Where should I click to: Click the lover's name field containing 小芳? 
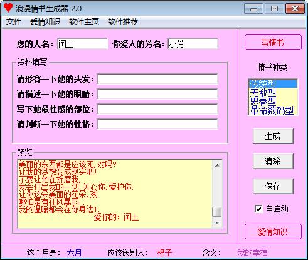coord(193,44)
